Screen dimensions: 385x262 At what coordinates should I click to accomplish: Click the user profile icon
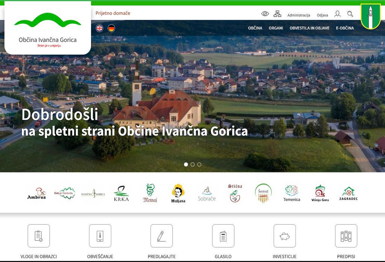pos(337,14)
